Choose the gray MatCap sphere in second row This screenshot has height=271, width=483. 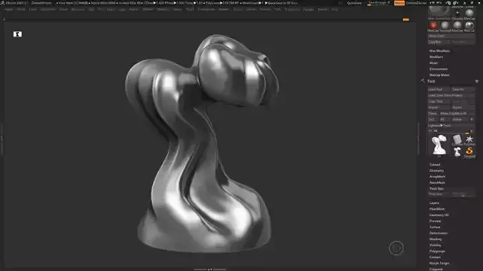[457, 25]
